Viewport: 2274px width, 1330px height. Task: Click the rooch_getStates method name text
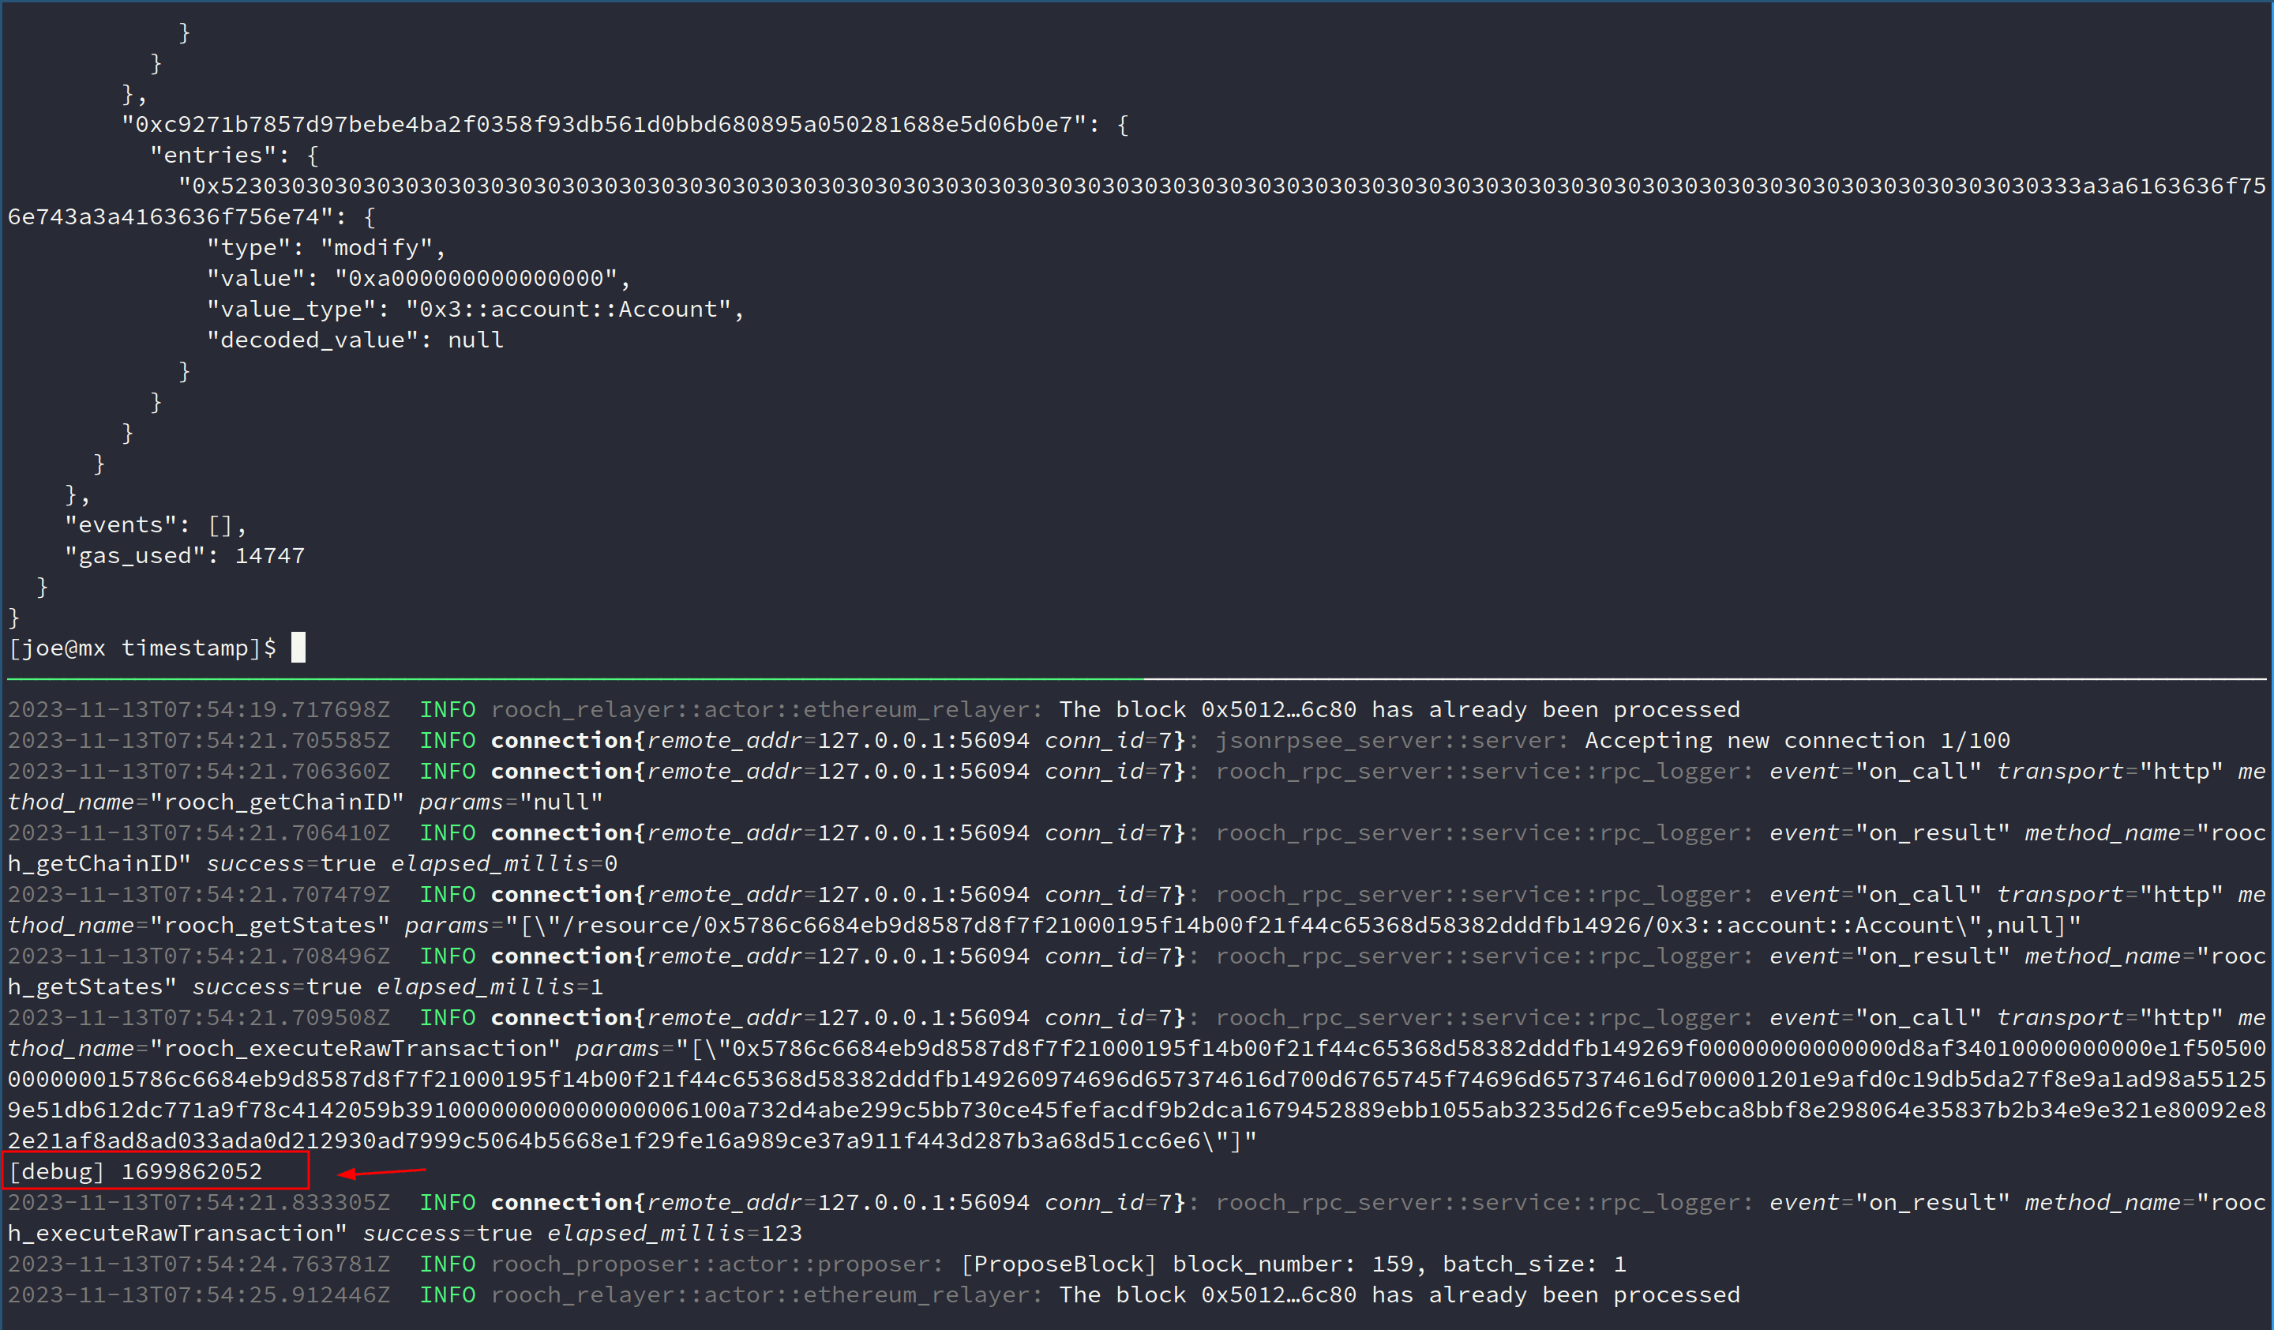271,925
